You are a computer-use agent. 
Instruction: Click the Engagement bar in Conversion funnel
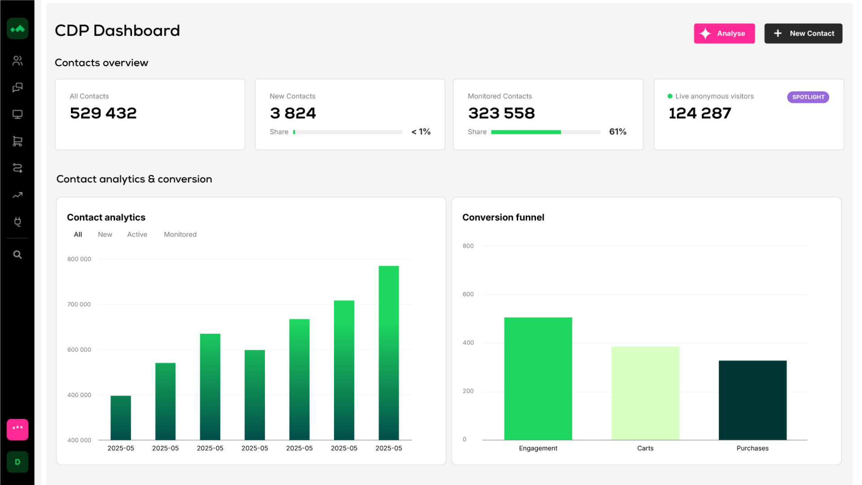(x=538, y=379)
